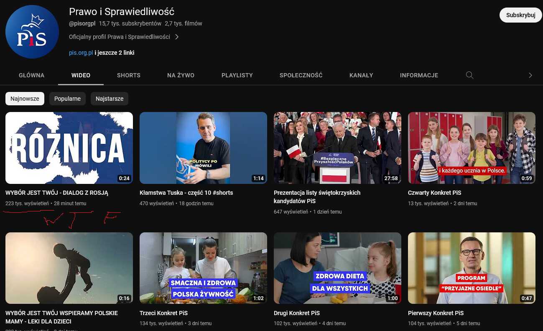Sort videos by Najnowsze chip
The height and width of the screenshot is (331, 543).
coord(25,99)
